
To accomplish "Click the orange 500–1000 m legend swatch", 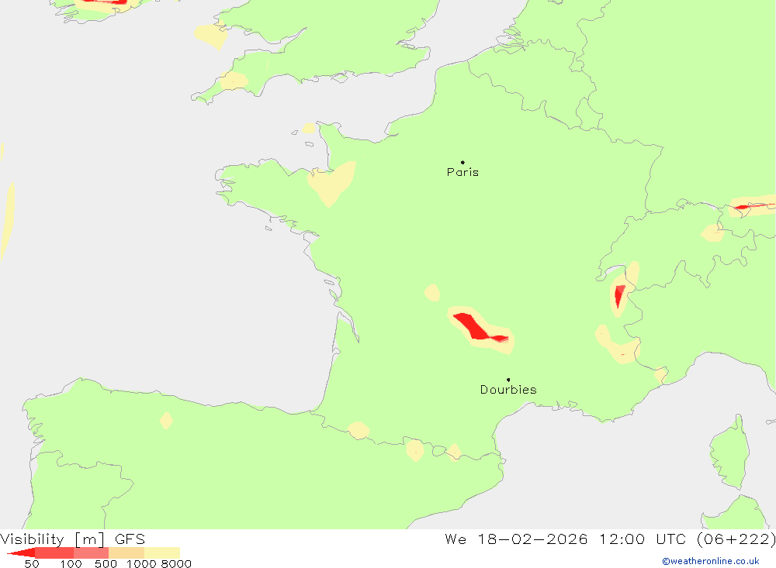I will pyautogui.click(x=126, y=553).
